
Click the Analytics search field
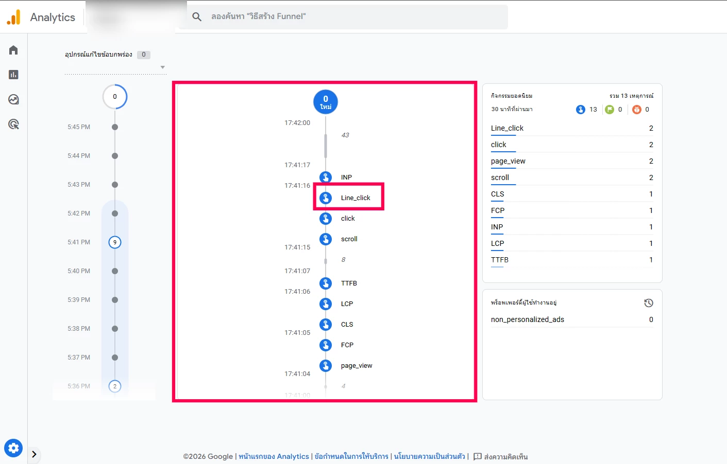tap(350, 16)
